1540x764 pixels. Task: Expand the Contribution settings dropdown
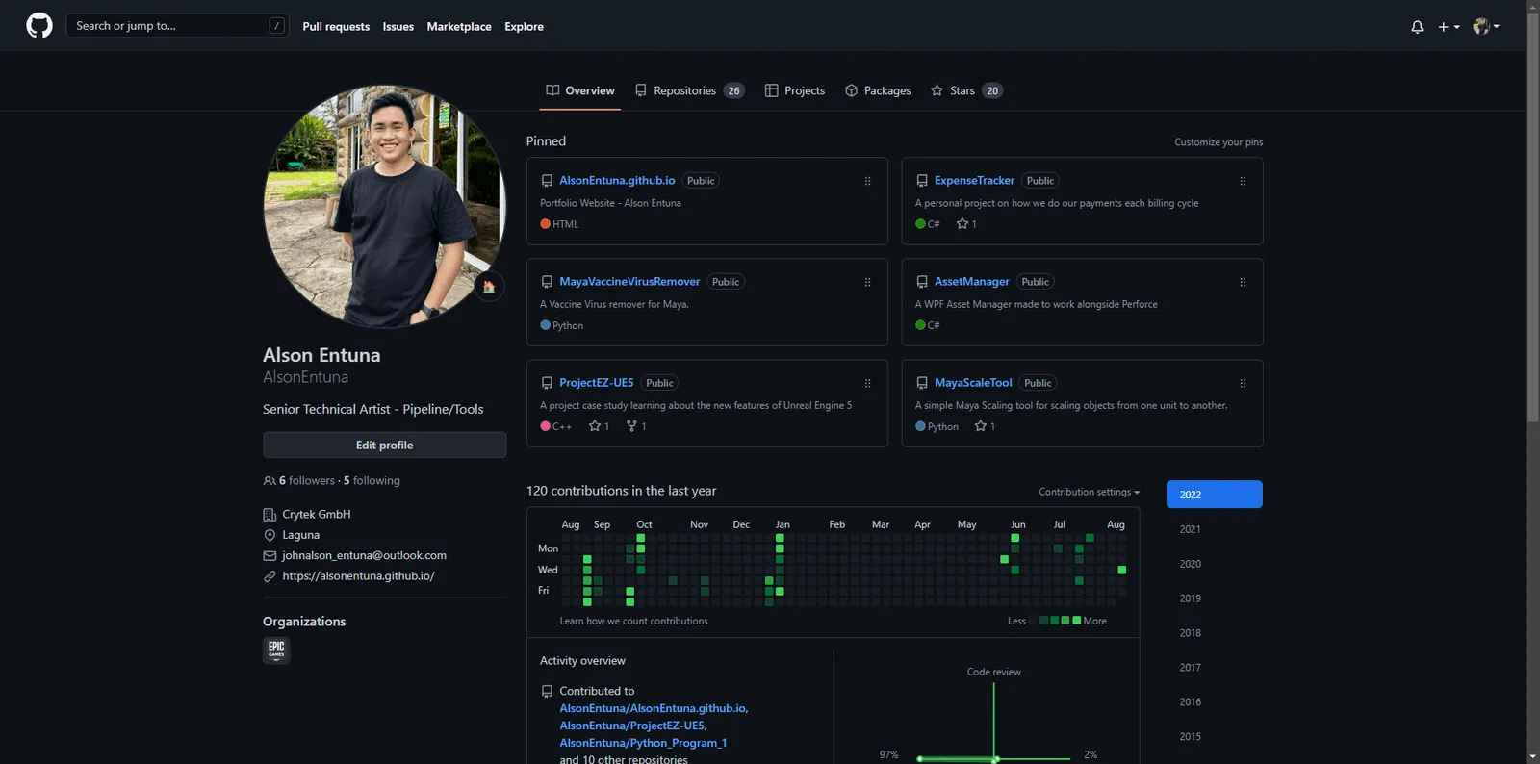[1089, 492]
